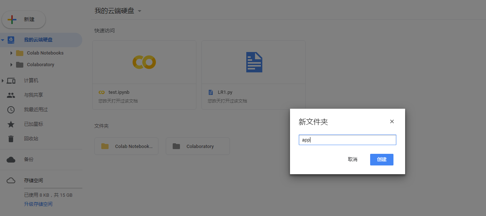Click the 创建 (Create) button in the dialog

[x=381, y=159]
